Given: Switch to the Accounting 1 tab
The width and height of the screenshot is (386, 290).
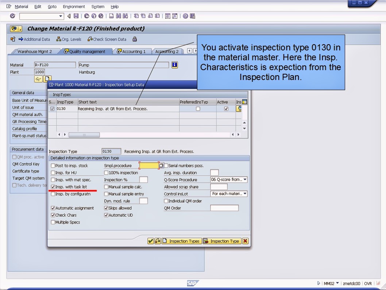Looking at the screenshot, I should [132, 51].
